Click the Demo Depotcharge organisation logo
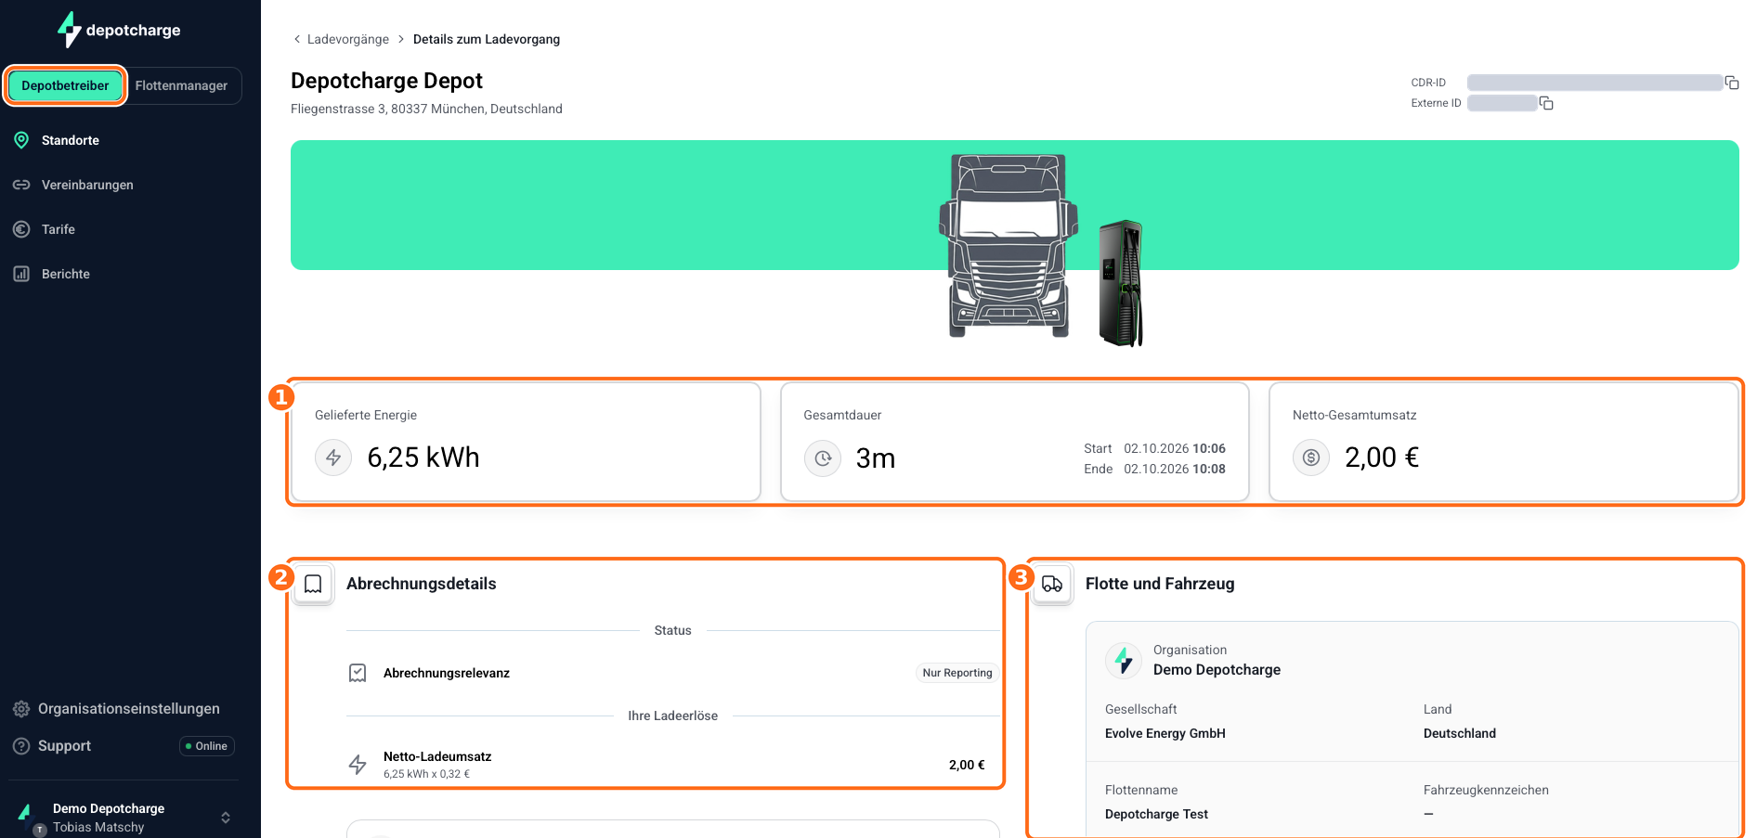 pyautogui.click(x=1124, y=660)
